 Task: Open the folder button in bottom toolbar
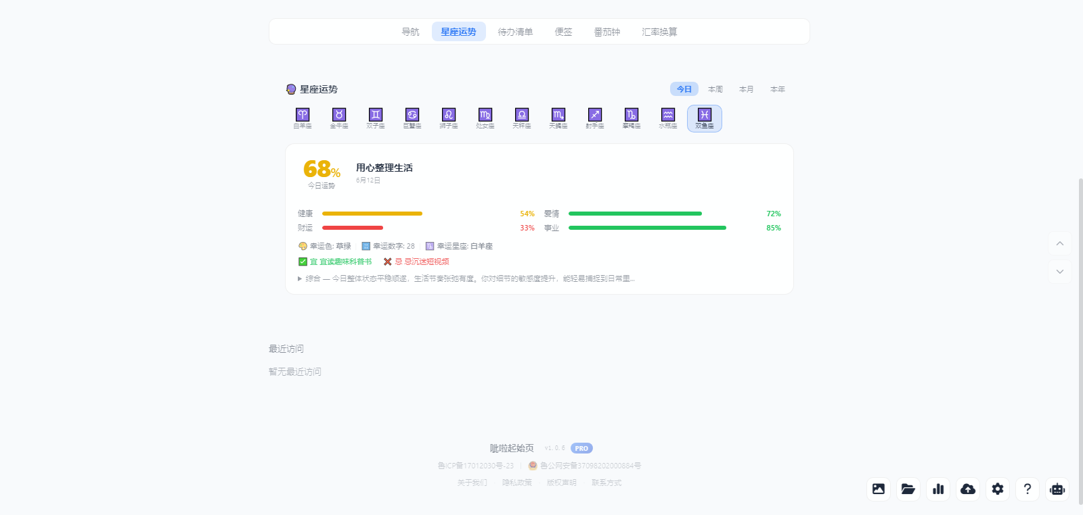(908, 489)
